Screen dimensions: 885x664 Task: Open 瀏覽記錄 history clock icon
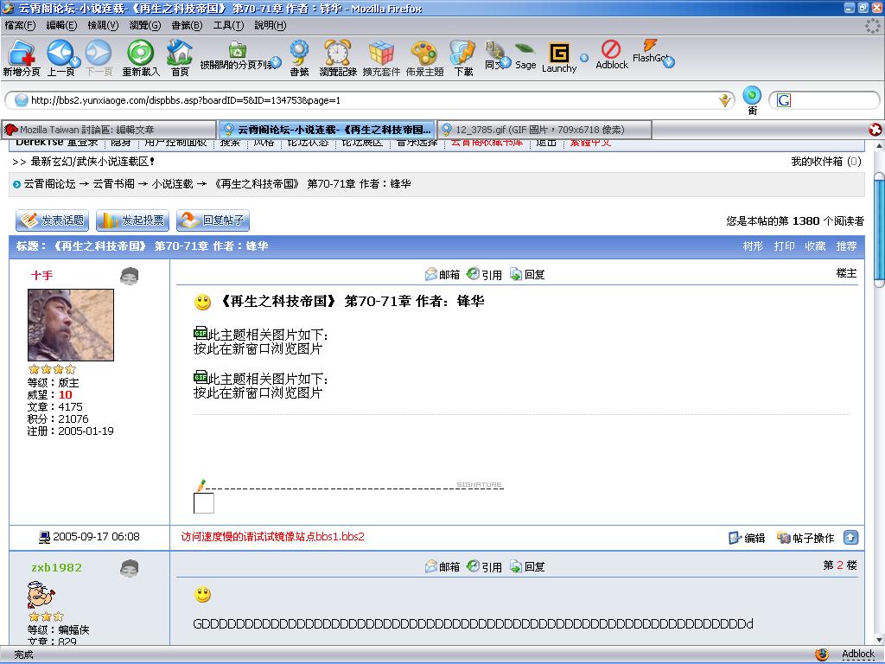click(338, 58)
